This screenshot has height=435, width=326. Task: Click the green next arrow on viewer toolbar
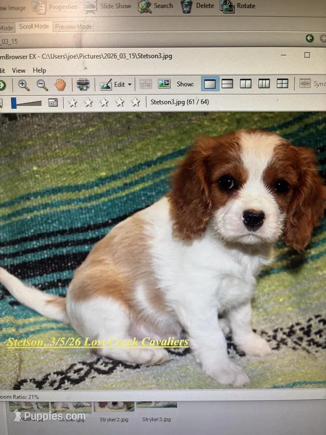coord(2,85)
